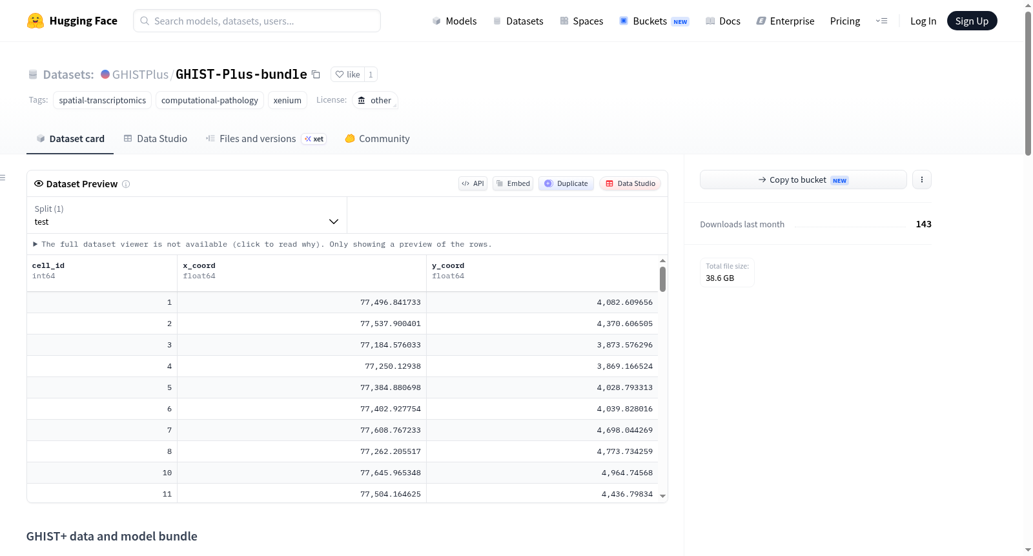Click the 'Downloads last month' label
The image size is (1033, 556).
tap(742, 224)
